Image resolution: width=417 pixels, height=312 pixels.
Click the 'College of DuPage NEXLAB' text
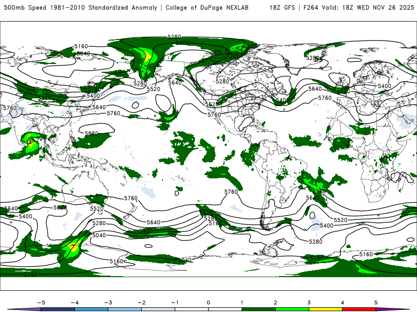point(207,7)
